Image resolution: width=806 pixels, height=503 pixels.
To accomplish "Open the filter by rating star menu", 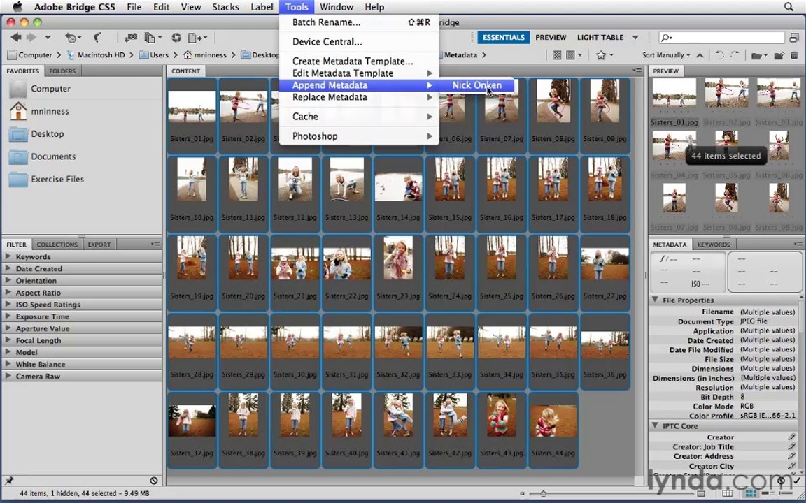I will tap(604, 55).
